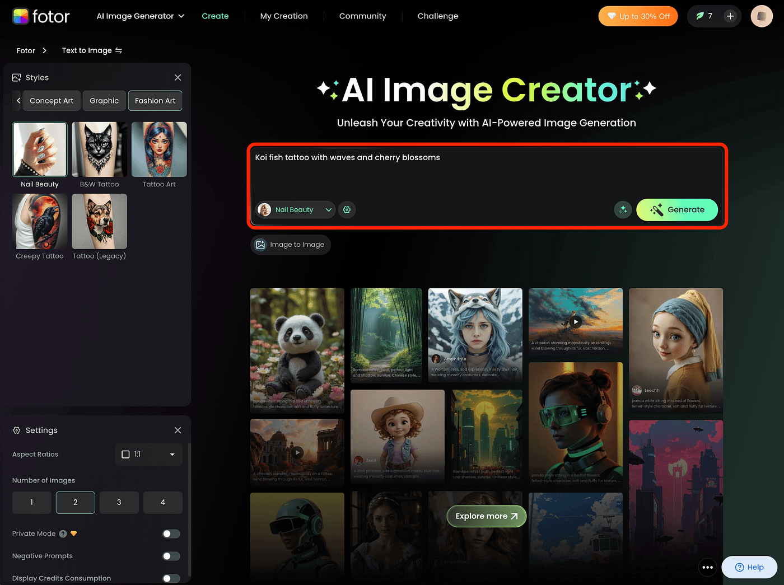
Task: Click the Private Mode help question icon
Action: point(63,533)
